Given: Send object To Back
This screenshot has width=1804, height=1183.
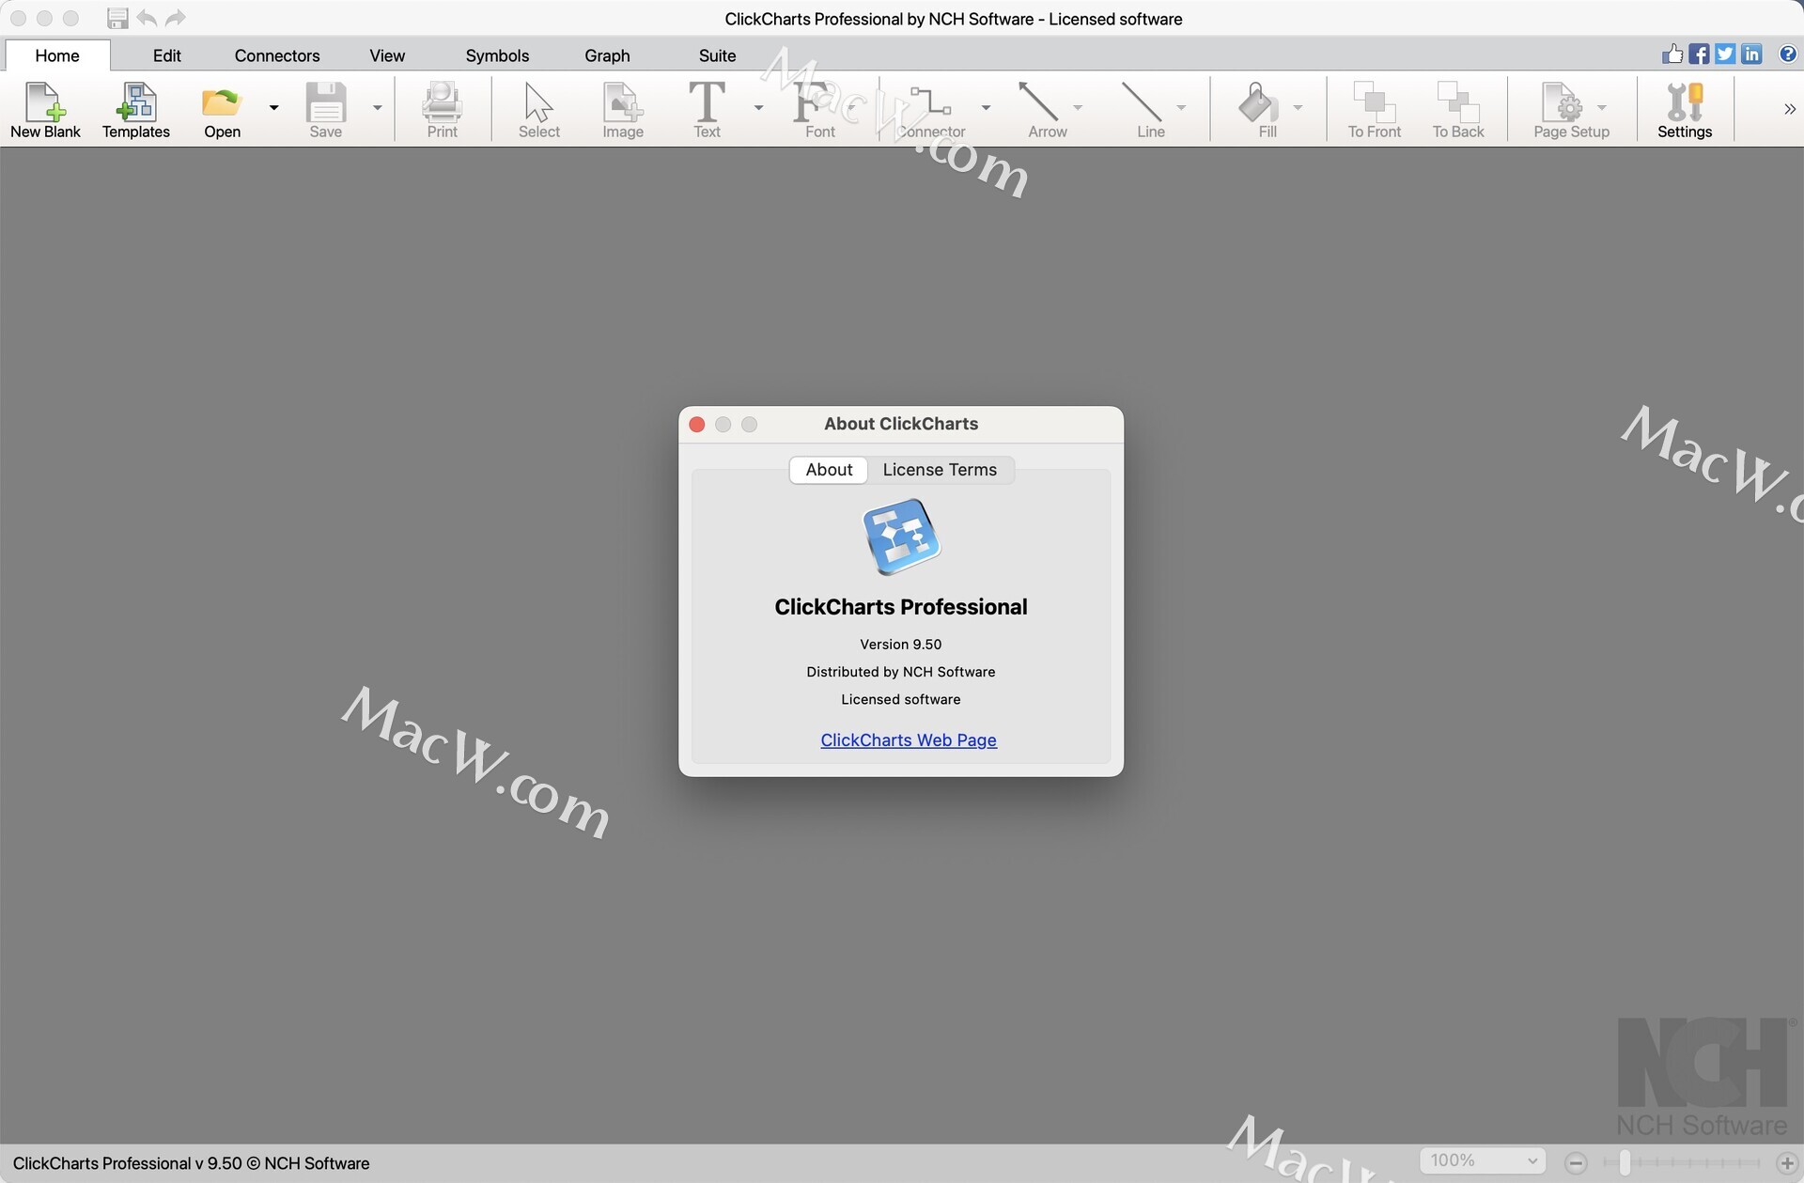Looking at the screenshot, I should [1458, 110].
